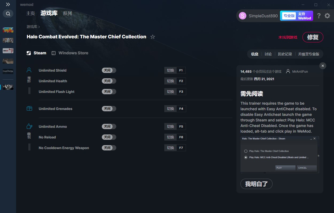Click the 需先阅读 heading
Screen dimensions: 334x213
tap(252, 94)
